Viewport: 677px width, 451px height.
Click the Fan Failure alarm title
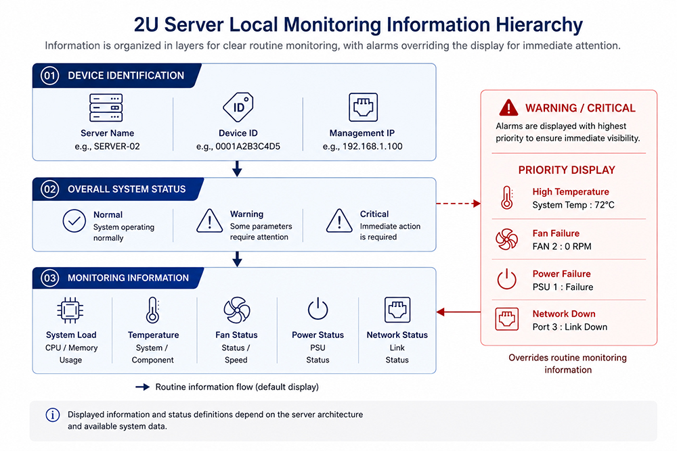tap(556, 234)
